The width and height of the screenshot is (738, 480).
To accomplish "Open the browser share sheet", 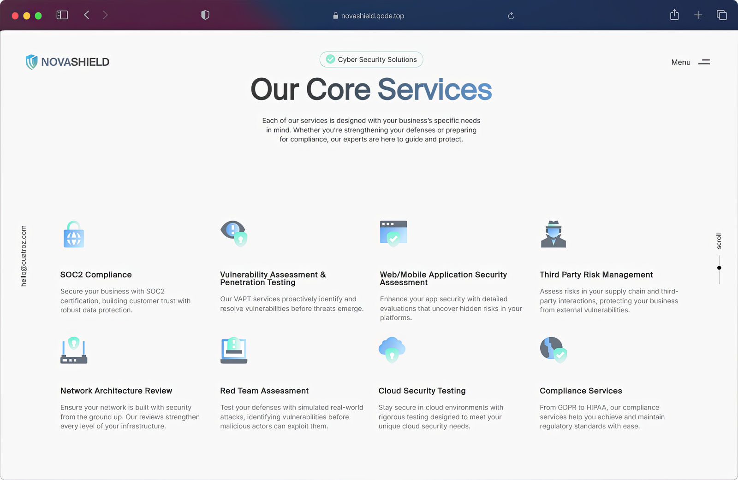I will (x=674, y=15).
